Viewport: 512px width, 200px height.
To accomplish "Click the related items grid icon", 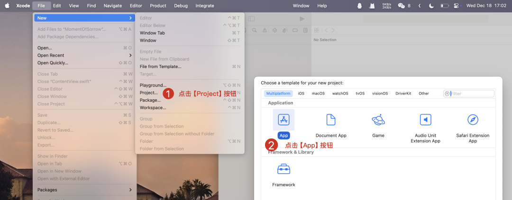I will 316,30.
